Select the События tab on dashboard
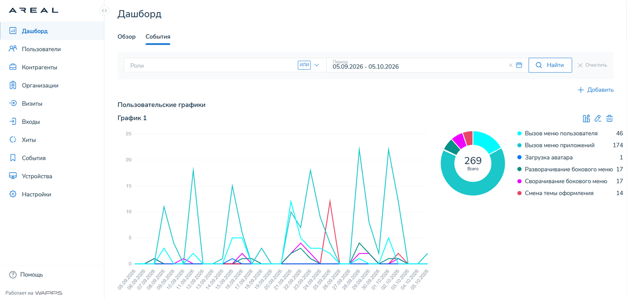 coord(158,37)
